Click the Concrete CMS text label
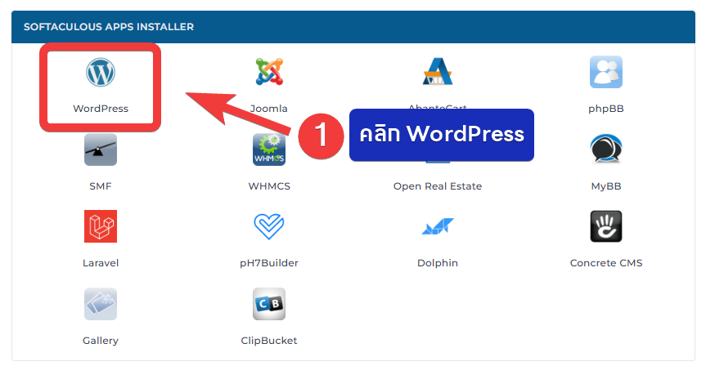This screenshot has width=706, height=375. coord(606,263)
